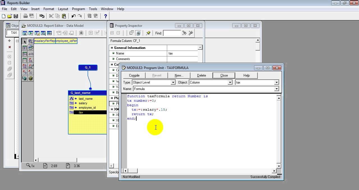Collapse the General Information section
The width and height of the screenshot is (359, 190).
pyautogui.click(x=112, y=48)
